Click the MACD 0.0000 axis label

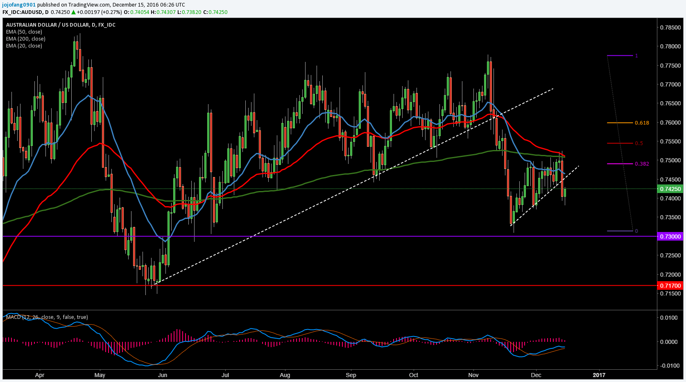pos(669,342)
